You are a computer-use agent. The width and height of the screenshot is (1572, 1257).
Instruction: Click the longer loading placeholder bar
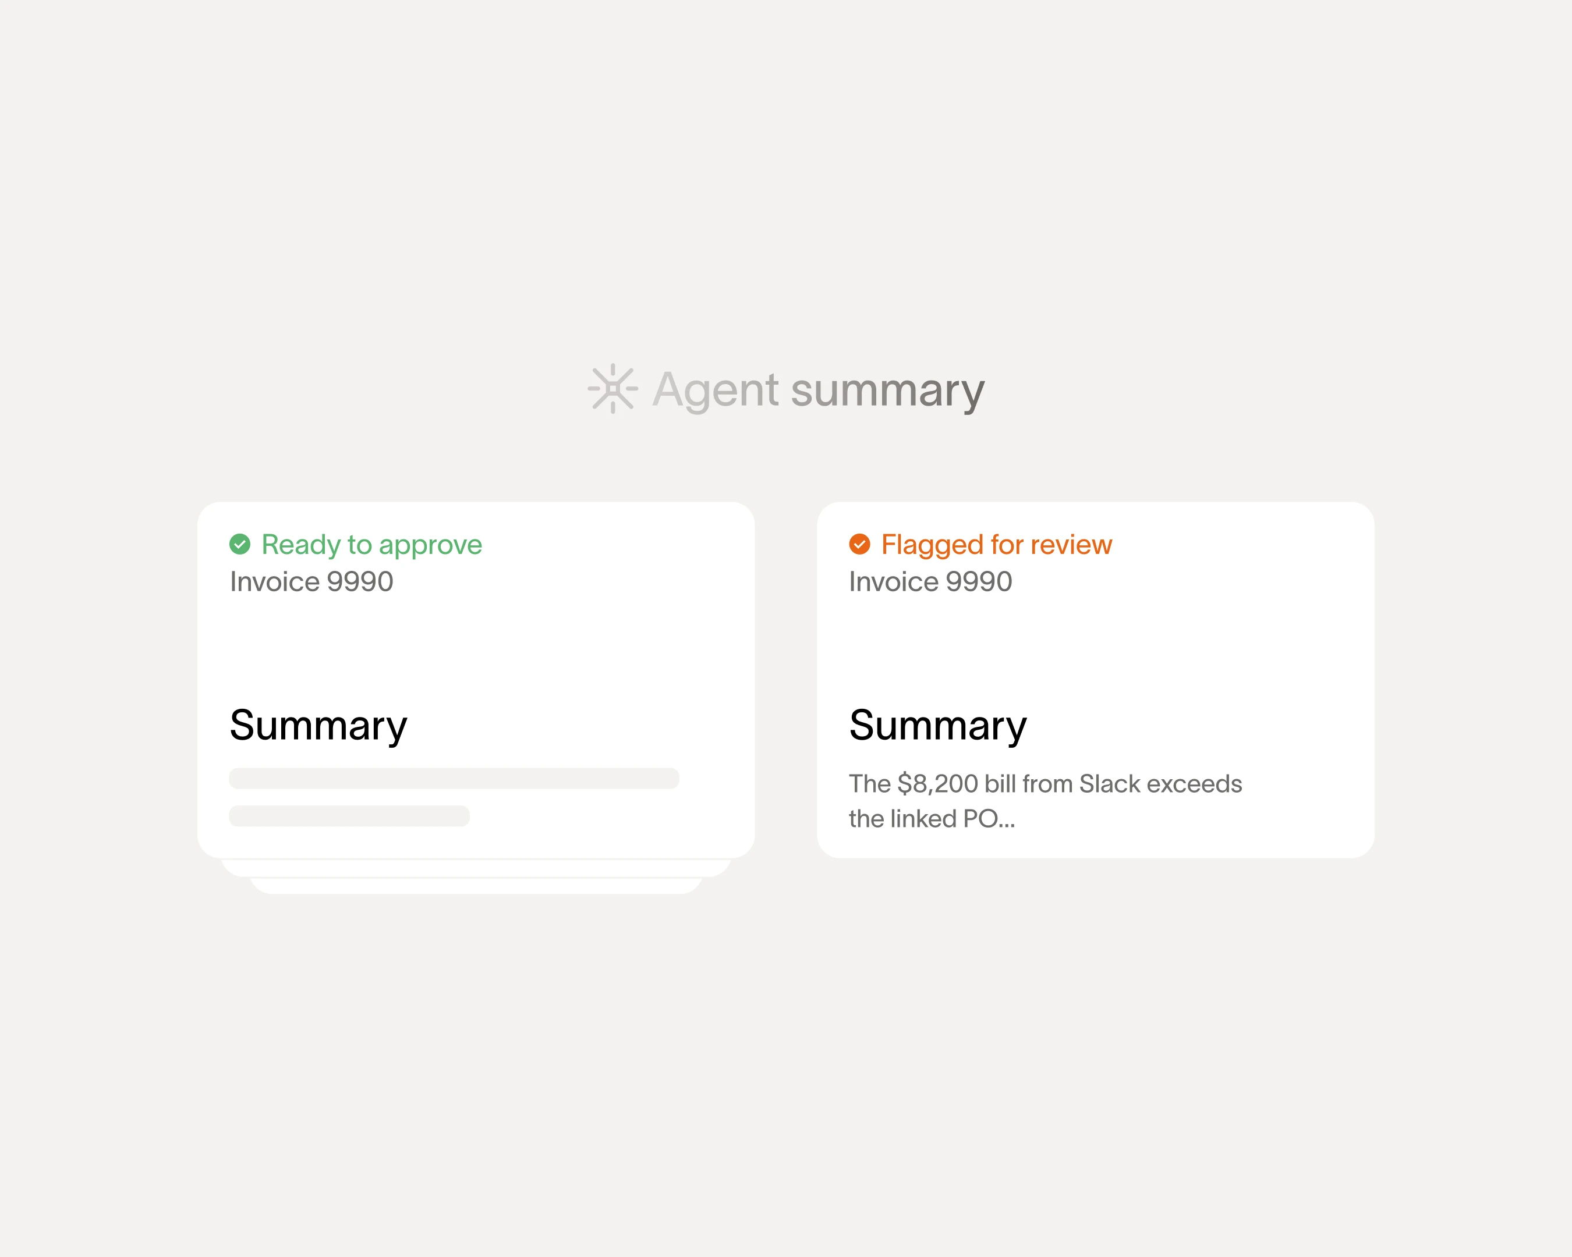454,778
